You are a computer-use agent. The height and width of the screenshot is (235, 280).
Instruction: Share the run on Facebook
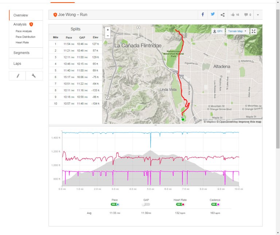point(203,15)
